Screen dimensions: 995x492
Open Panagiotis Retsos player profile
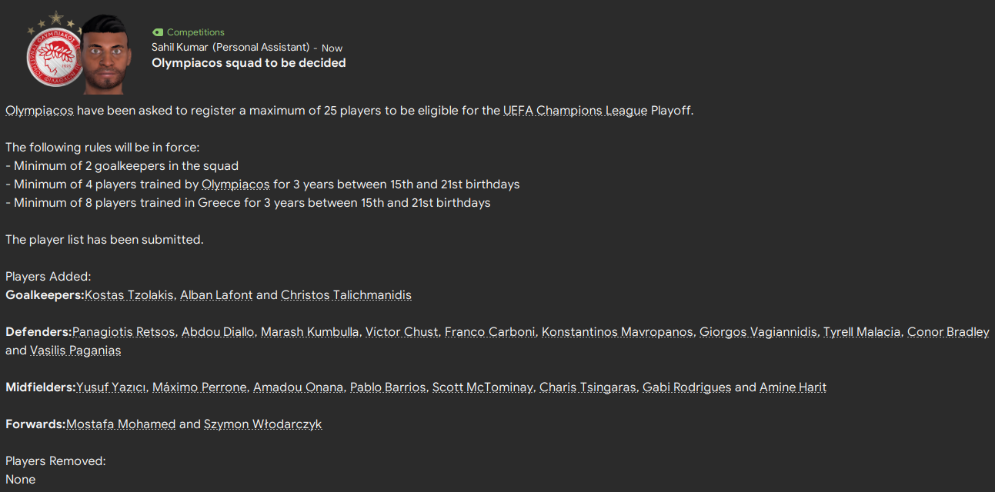tap(123, 332)
